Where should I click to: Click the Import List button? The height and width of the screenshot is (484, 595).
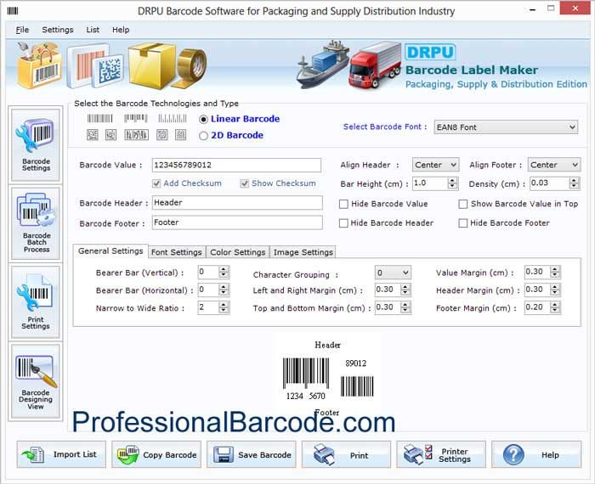pos(61,454)
